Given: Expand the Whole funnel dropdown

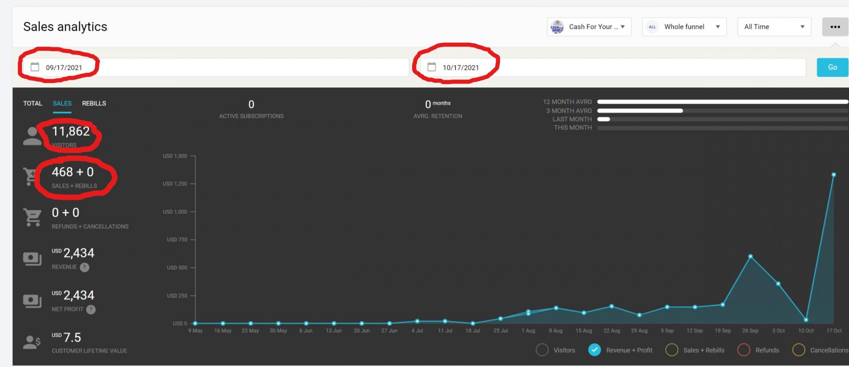Looking at the screenshot, I should (x=684, y=27).
